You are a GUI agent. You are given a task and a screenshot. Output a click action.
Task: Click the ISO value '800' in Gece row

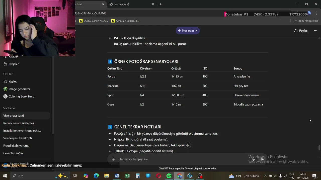(205, 104)
